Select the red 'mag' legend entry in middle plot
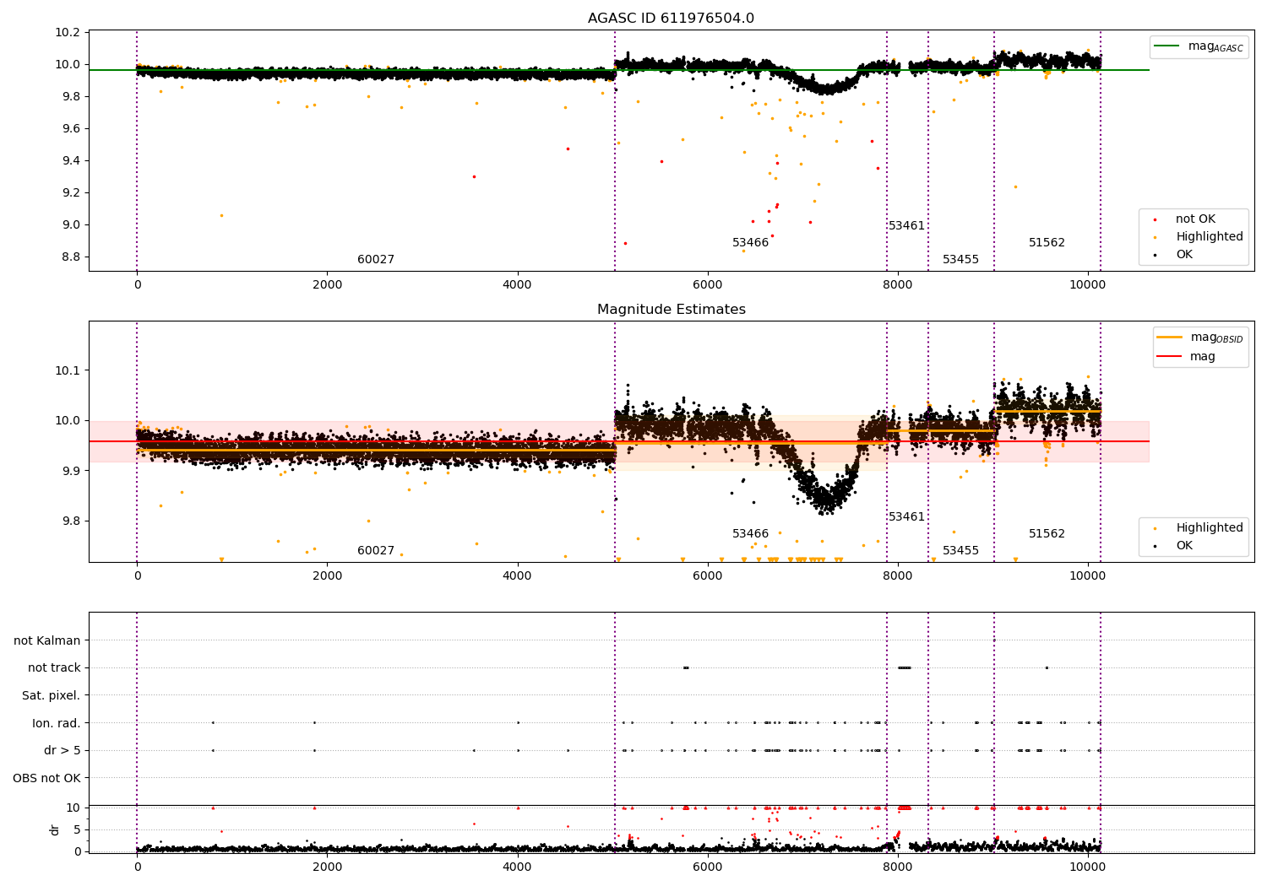 click(1187, 357)
